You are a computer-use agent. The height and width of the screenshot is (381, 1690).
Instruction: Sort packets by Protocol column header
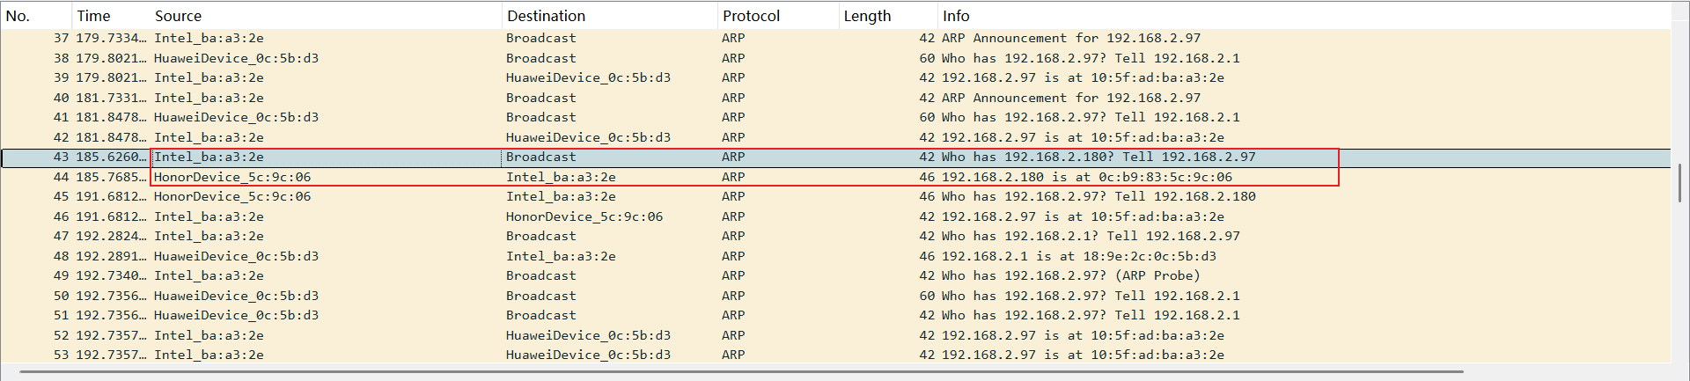751,16
